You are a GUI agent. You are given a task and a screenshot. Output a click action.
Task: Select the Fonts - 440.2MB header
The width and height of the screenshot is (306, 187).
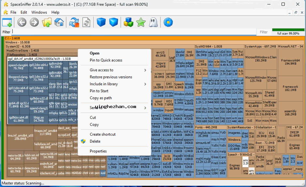point(210,127)
